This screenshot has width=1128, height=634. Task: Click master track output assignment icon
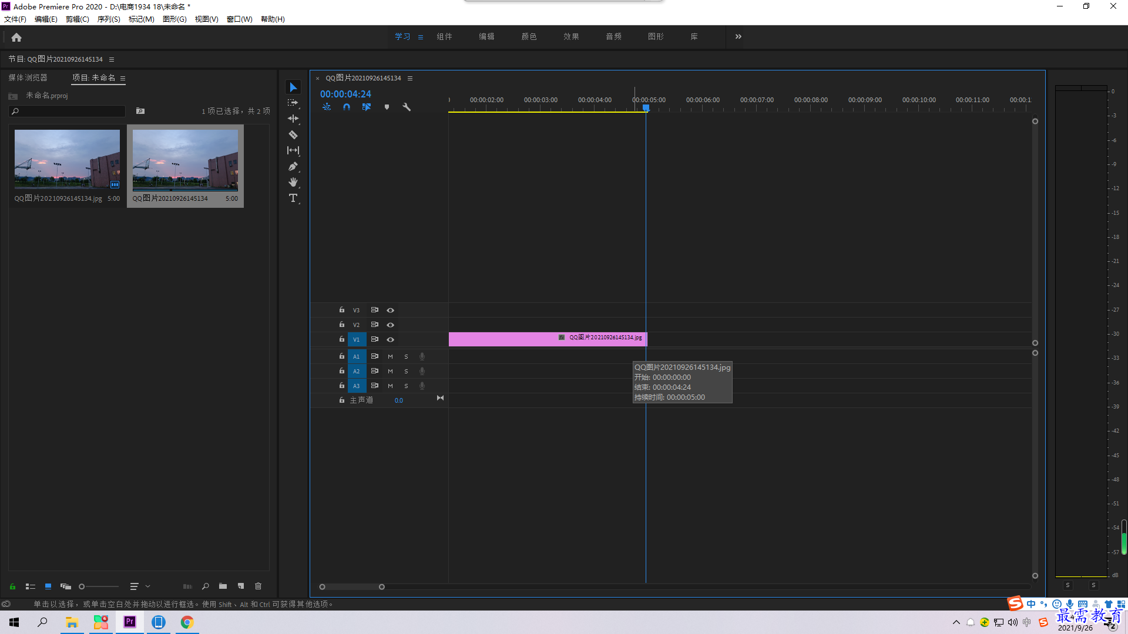(x=440, y=398)
